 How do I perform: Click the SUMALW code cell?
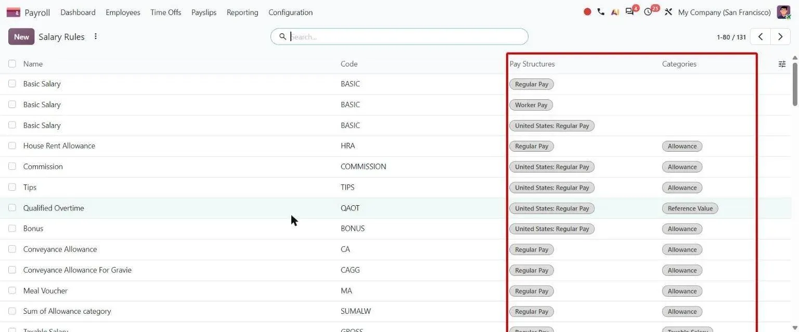(356, 312)
